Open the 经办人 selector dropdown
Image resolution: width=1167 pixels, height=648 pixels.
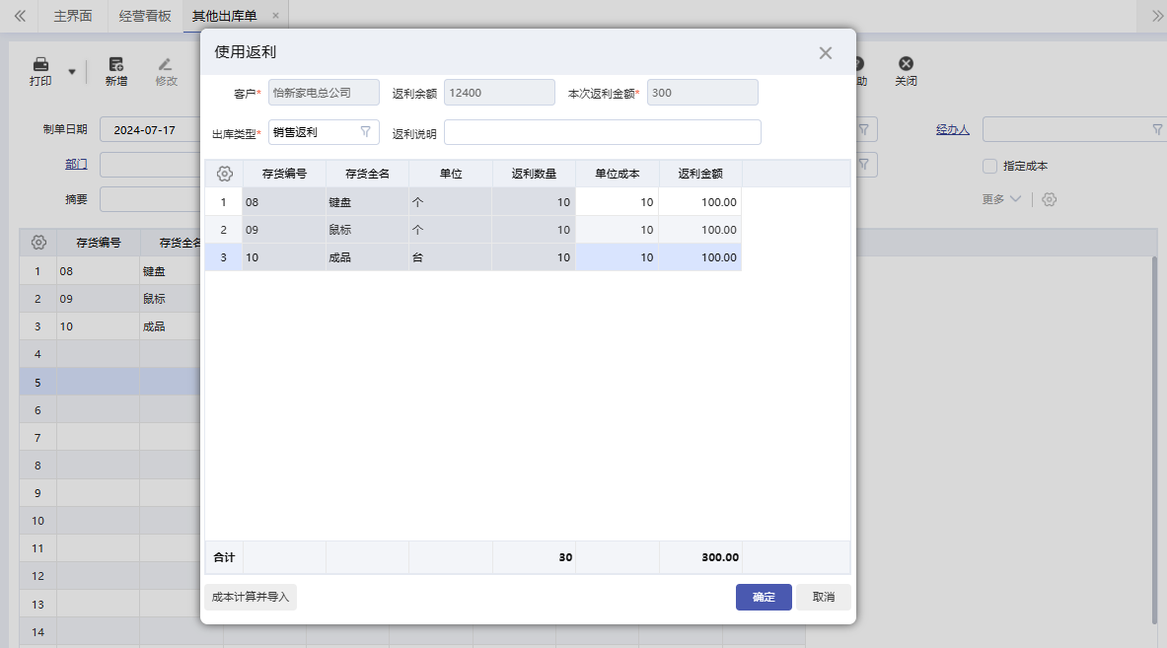1157,129
